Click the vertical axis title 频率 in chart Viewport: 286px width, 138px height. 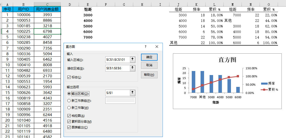coord(179,80)
